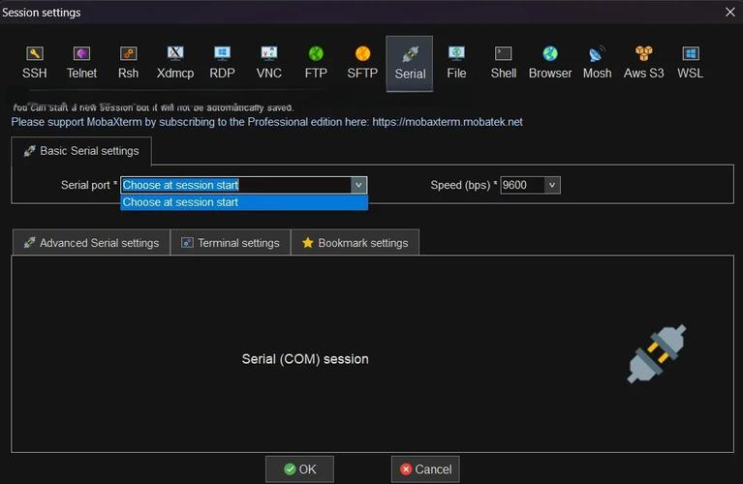The image size is (743, 484).
Task: Choose the Telnet session type
Action: coord(81,63)
